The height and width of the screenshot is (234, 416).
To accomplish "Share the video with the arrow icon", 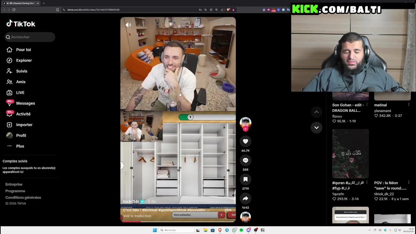I will 245,198.
